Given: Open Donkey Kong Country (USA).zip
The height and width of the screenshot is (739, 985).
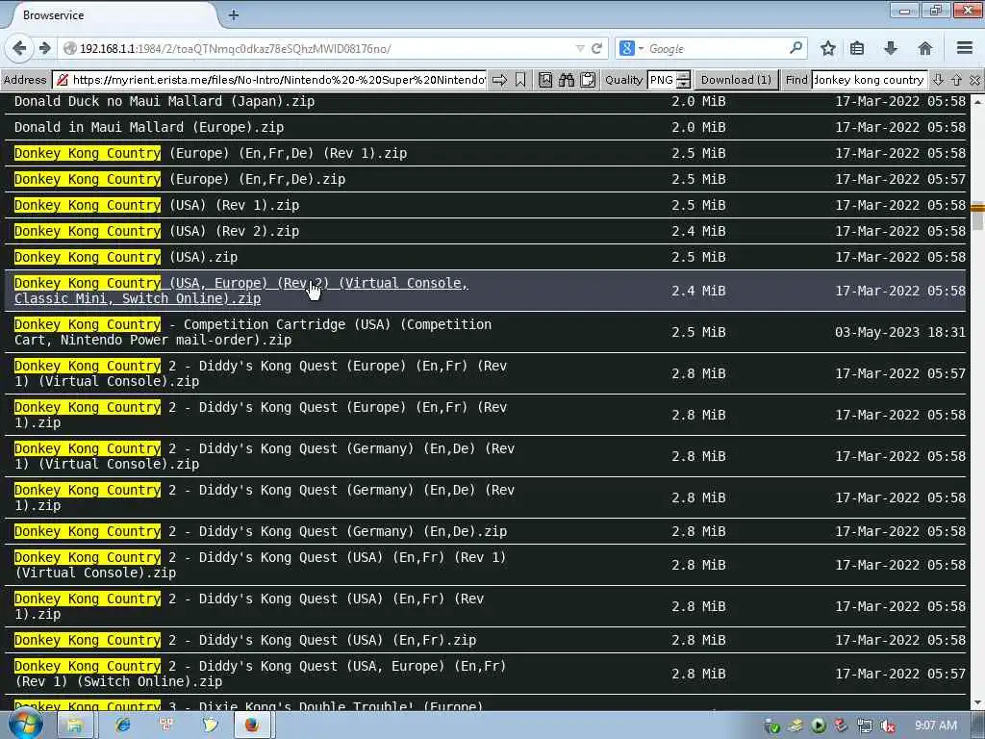Looking at the screenshot, I should point(126,257).
